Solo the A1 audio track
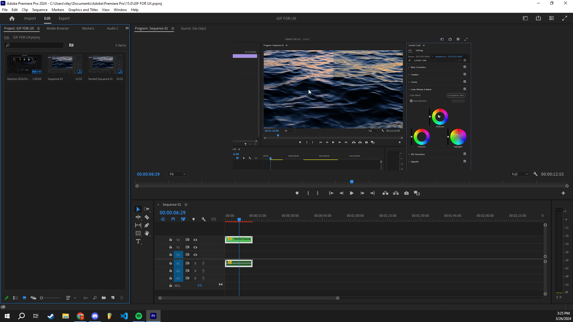This screenshot has width=573, height=322. click(195, 263)
